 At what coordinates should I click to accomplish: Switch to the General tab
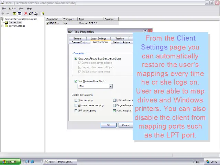[x=77, y=38]
